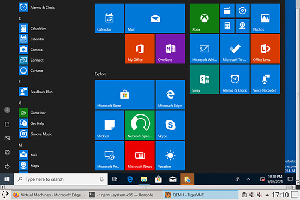This screenshot has width=300, height=200.
Task: Open the wide Mail tile
Action: (155, 19)
